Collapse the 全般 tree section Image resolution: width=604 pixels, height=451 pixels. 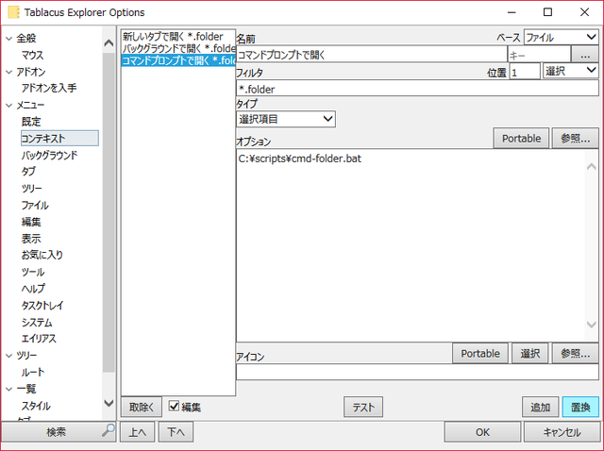coord(8,39)
